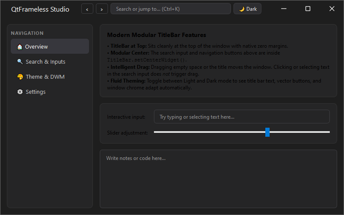
Task: Click inside the notes or code editor
Action: pyautogui.click(x=218, y=179)
